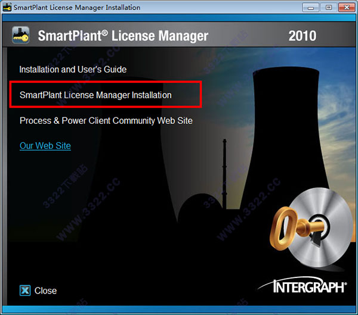
Task: Click the SmartPlant key logo in header
Action: point(20,35)
